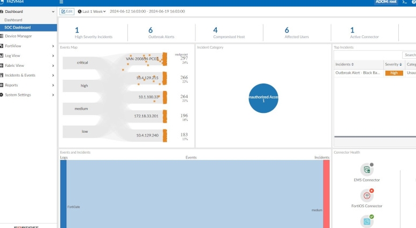Viewport: 416px width, 228px height.
Task: Collapse the Dashboard menu section
Action: click(52, 11)
